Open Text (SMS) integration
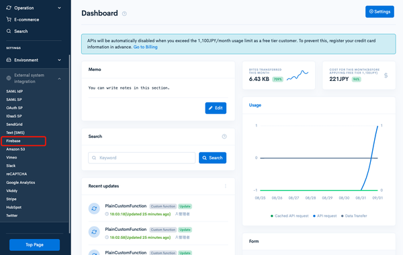 click(x=15, y=133)
